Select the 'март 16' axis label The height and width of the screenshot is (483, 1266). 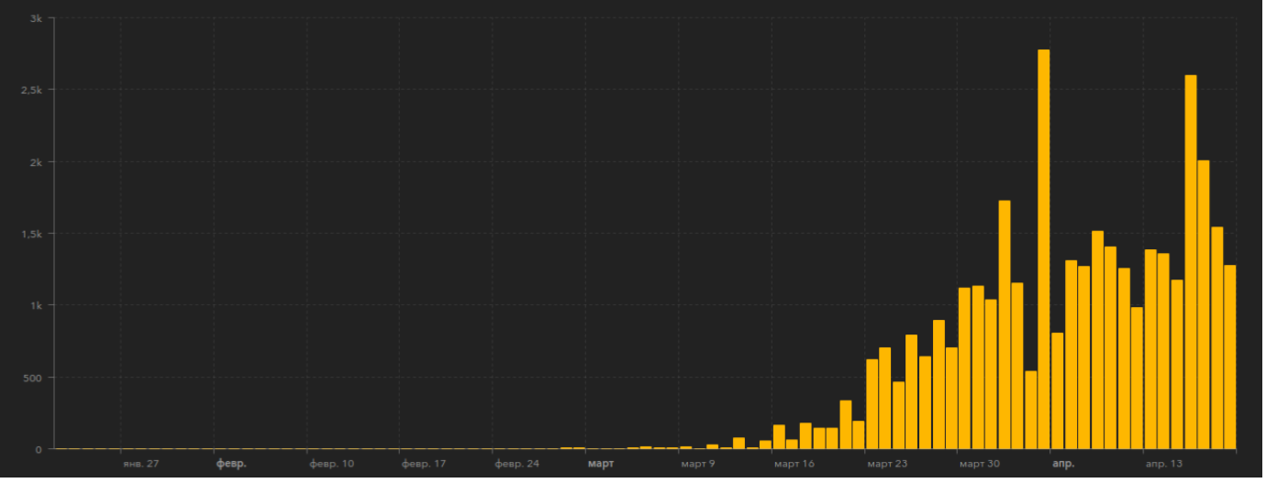click(794, 464)
